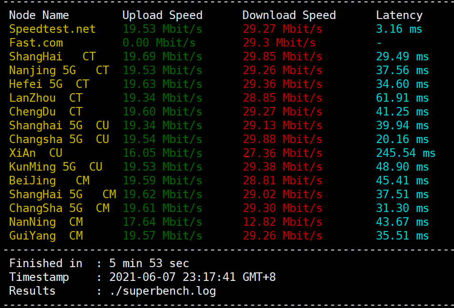This screenshot has height=308, width=454.
Task: Click ChangSha CM upload '19.61 Mbit/s'
Action: pos(162,208)
